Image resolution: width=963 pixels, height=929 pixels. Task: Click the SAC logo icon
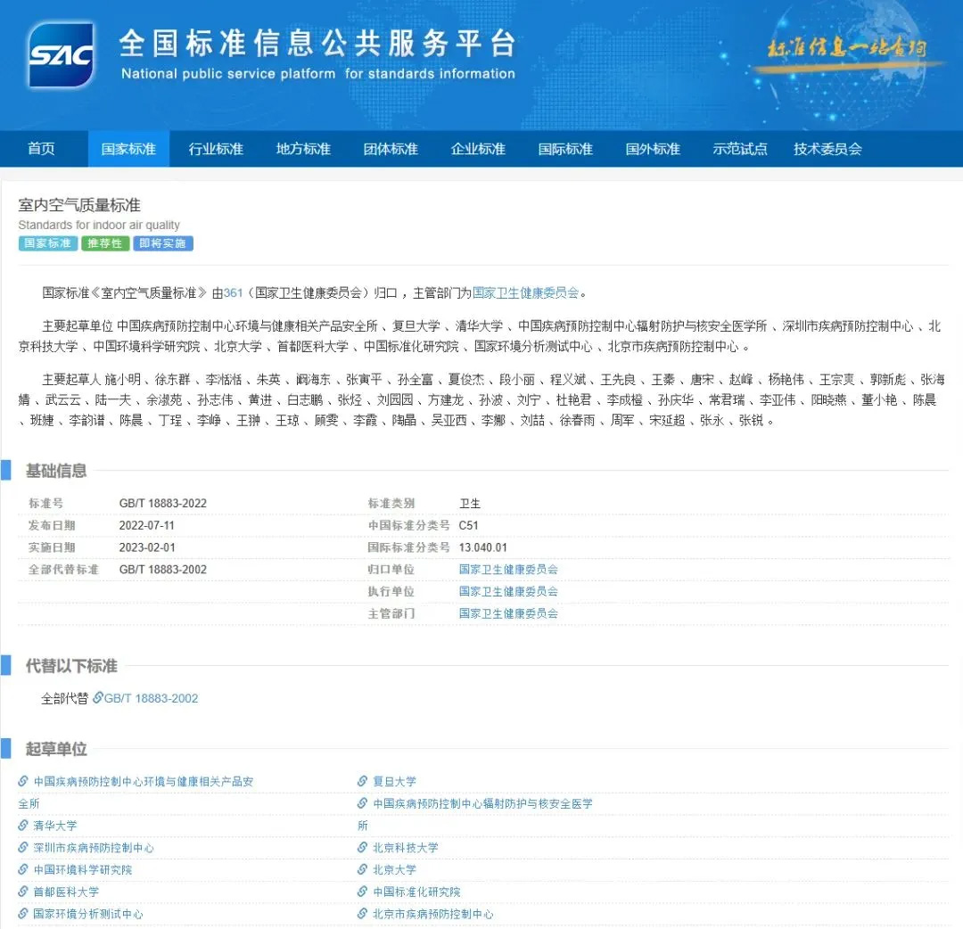point(61,55)
